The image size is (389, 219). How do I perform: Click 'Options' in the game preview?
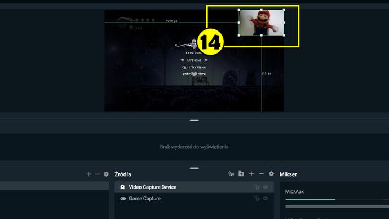(194, 60)
